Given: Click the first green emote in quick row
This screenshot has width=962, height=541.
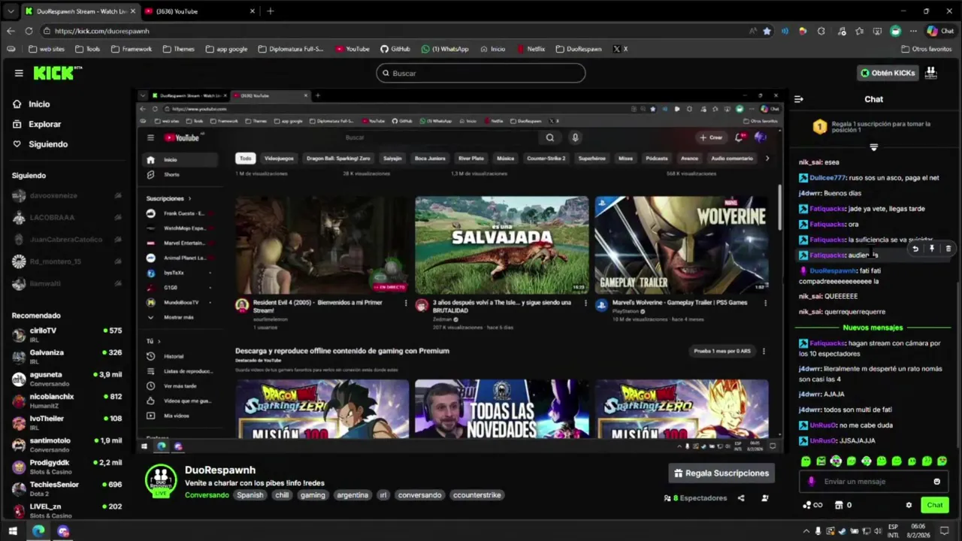Looking at the screenshot, I should pos(806,461).
